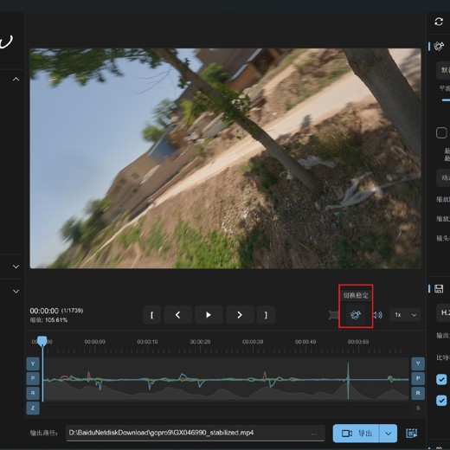Tick the empty checkbox in stabilization panel
The width and height of the screenshot is (450, 450).
click(441, 133)
